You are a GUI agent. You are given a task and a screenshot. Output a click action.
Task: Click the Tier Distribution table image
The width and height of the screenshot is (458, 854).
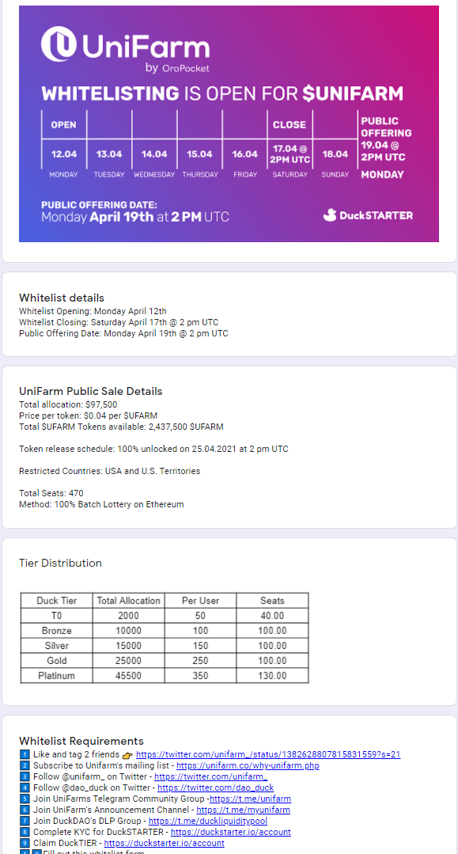click(165, 638)
